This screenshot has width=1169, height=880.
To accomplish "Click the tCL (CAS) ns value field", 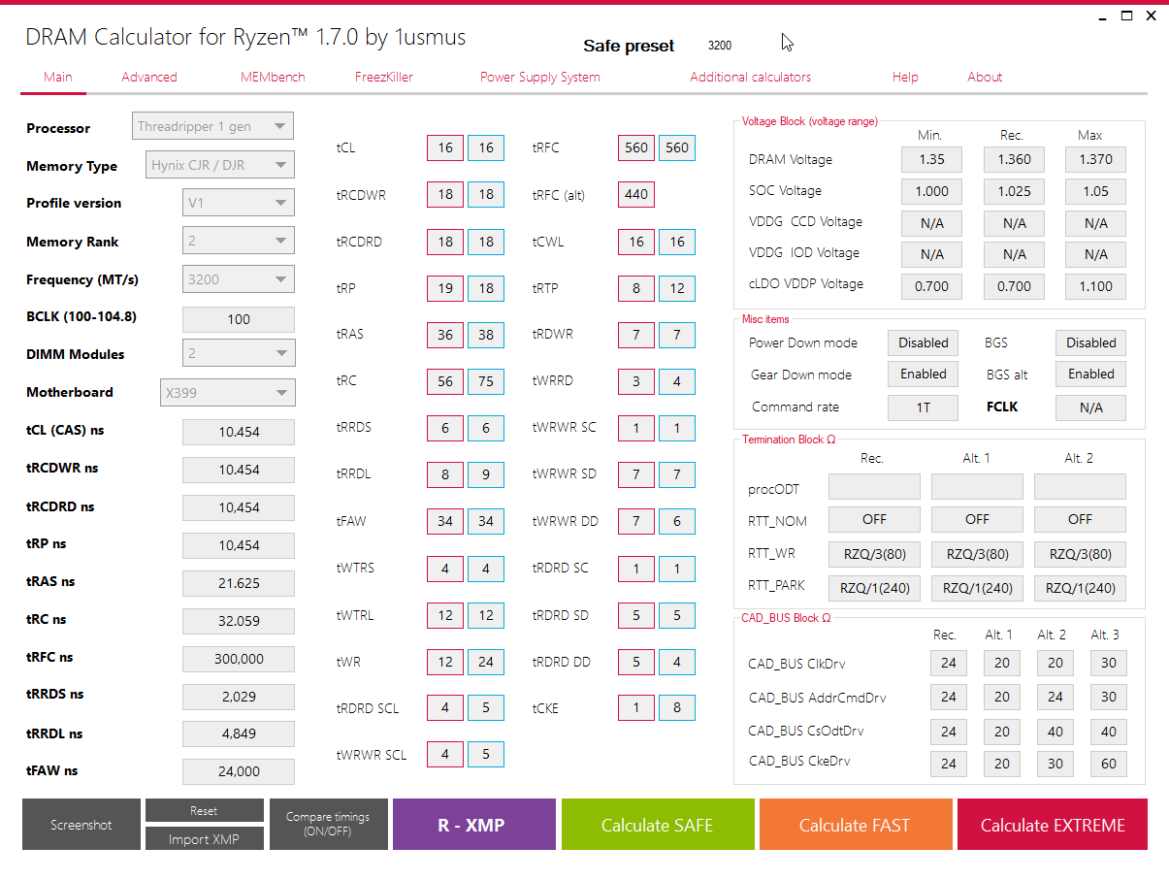I will (x=238, y=432).
